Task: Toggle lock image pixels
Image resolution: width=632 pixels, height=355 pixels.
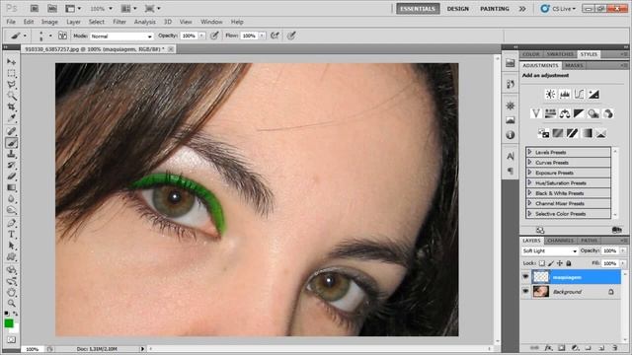Action: [x=551, y=263]
